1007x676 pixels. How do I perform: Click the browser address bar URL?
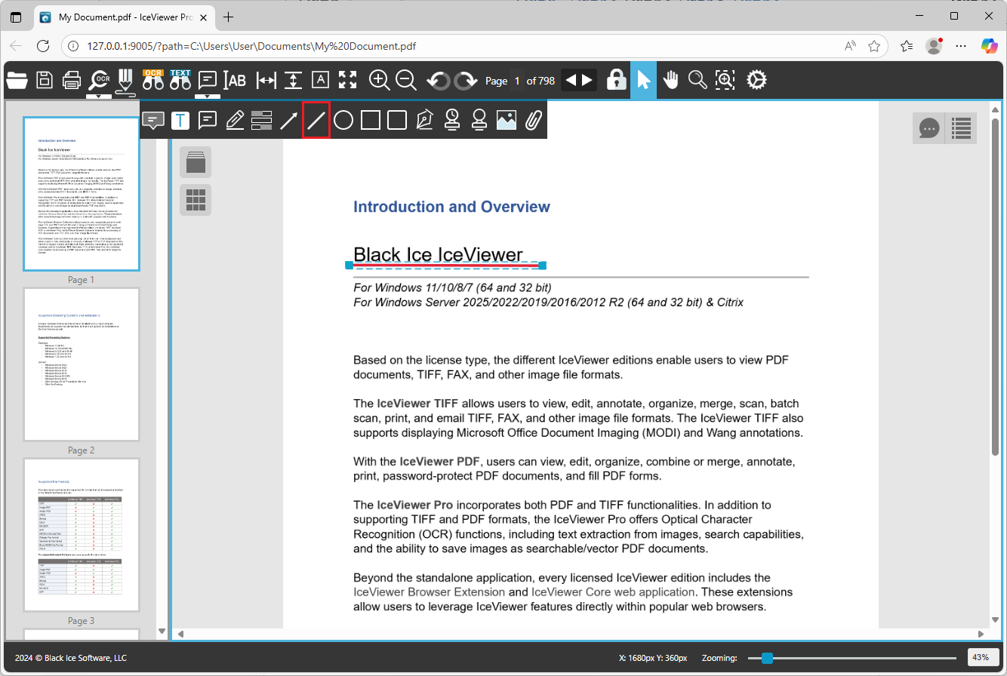(251, 46)
